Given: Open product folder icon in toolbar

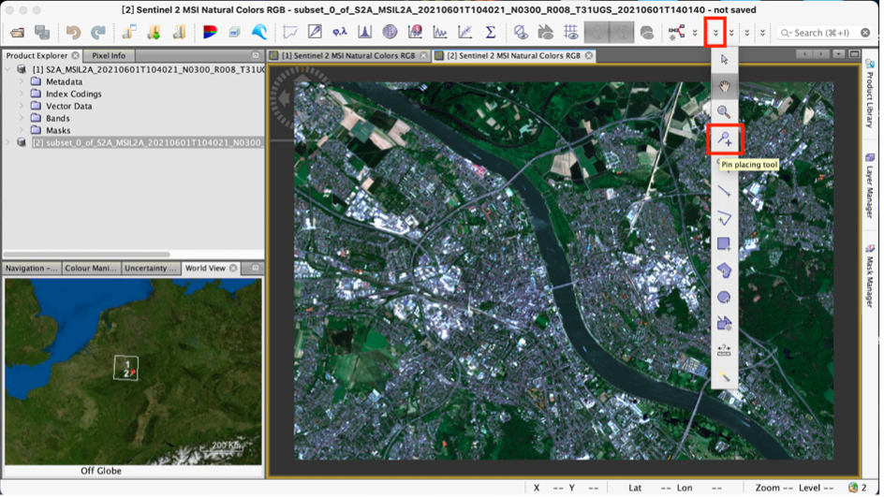Looking at the screenshot, I should (17, 33).
